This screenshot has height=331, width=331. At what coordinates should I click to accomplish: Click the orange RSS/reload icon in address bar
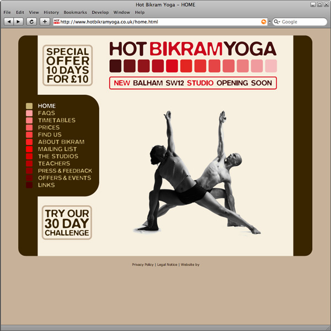click(x=264, y=22)
